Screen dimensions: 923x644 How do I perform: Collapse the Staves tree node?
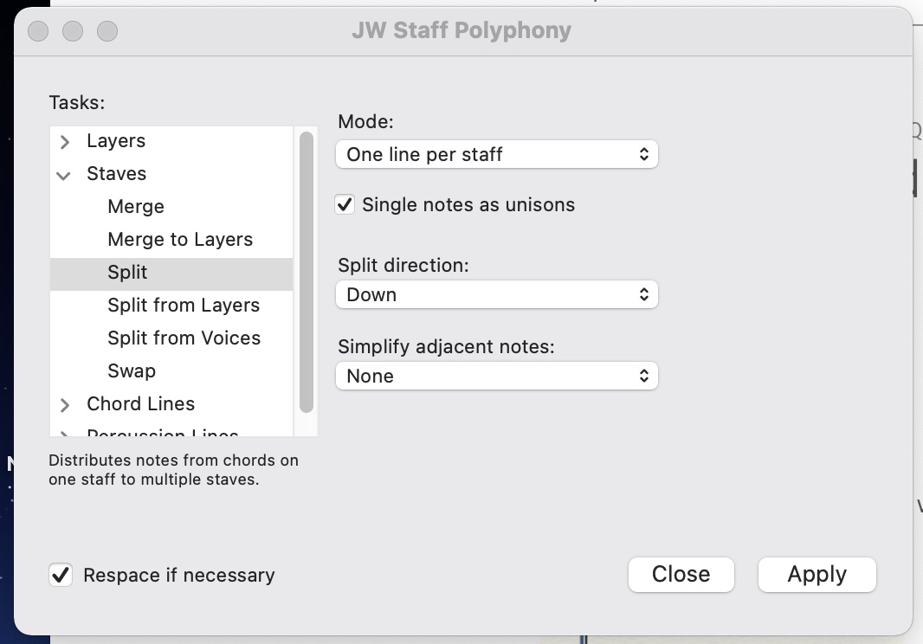click(64, 175)
